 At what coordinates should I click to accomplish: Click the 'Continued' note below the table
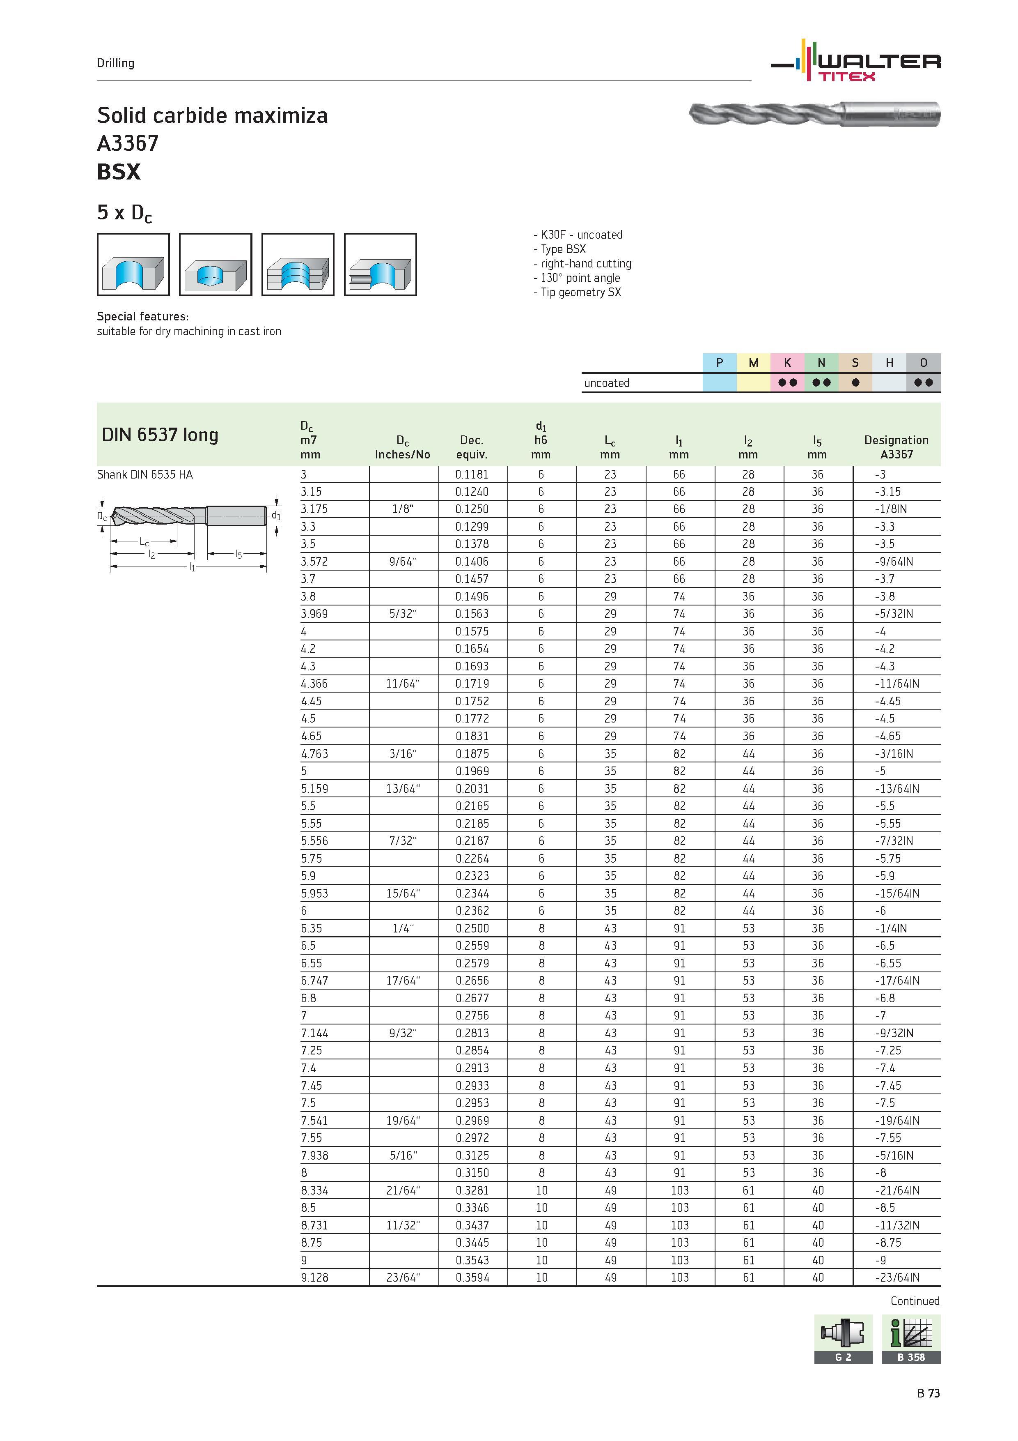tap(915, 1301)
